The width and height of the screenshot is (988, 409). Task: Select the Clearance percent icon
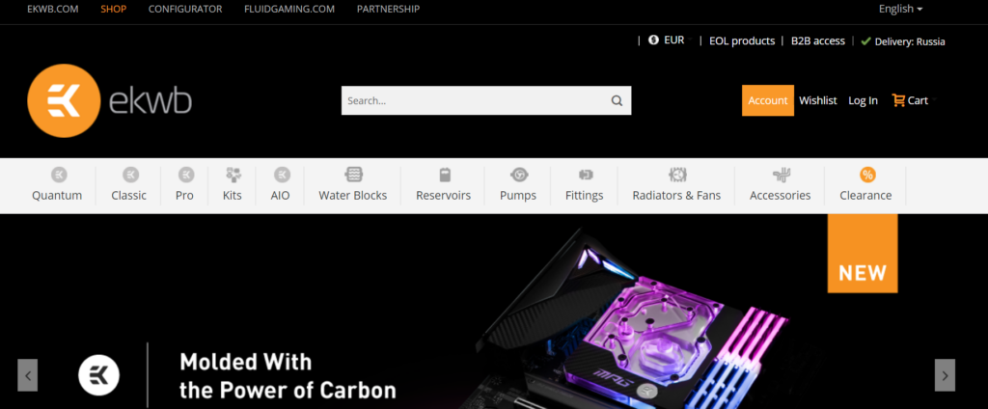tap(867, 175)
